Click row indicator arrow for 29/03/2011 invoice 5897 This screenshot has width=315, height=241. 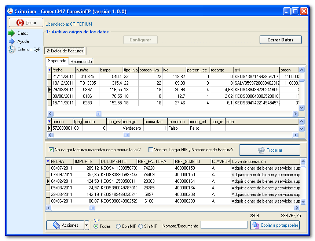[49, 89]
